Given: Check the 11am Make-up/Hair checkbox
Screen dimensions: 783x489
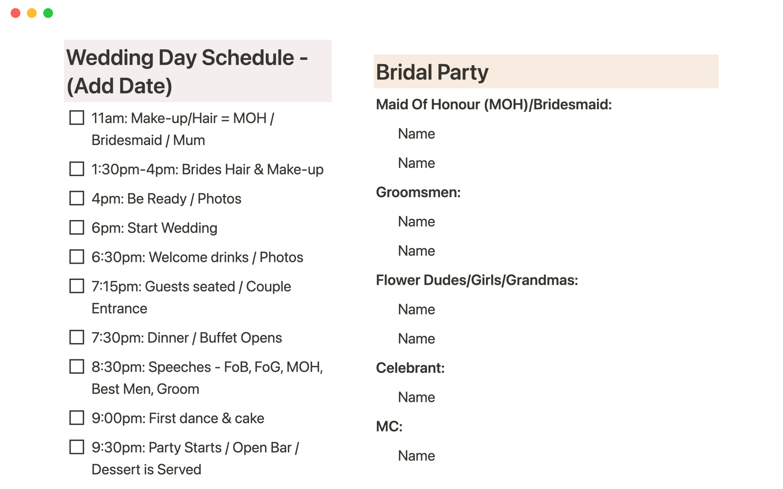Looking at the screenshot, I should tap(77, 118).
